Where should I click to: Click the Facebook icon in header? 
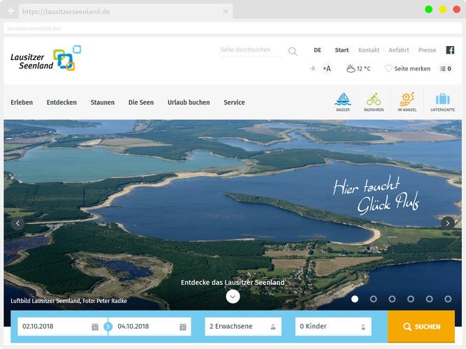point(450,50)
